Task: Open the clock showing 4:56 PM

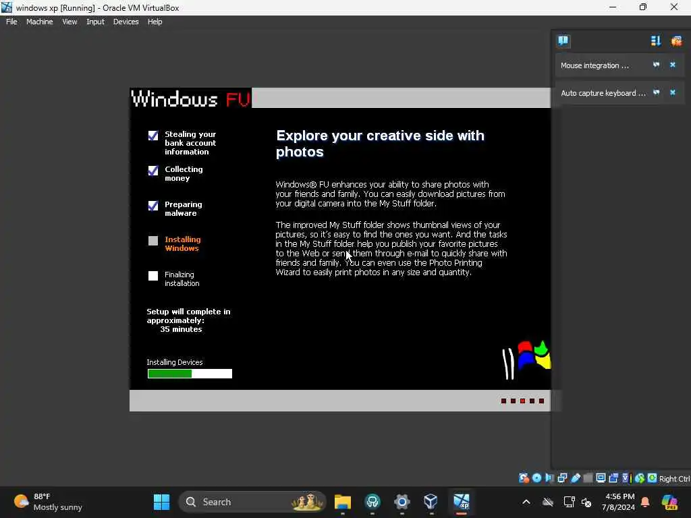Action: pos(619,502)
